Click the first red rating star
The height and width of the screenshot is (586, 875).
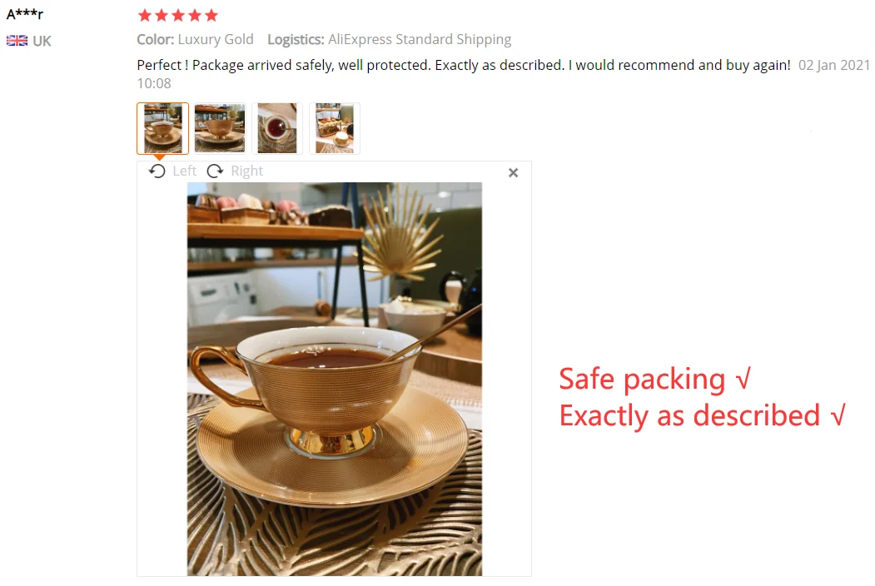[145, 15]
